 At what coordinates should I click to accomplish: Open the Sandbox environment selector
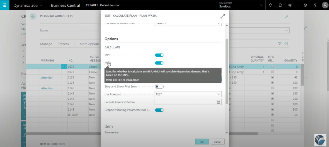click(x=241, y=5)
